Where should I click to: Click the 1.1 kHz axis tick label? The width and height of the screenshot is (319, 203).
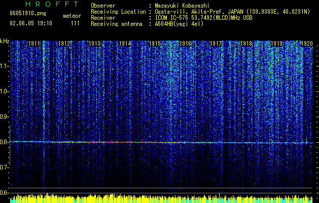coord(5,66)
